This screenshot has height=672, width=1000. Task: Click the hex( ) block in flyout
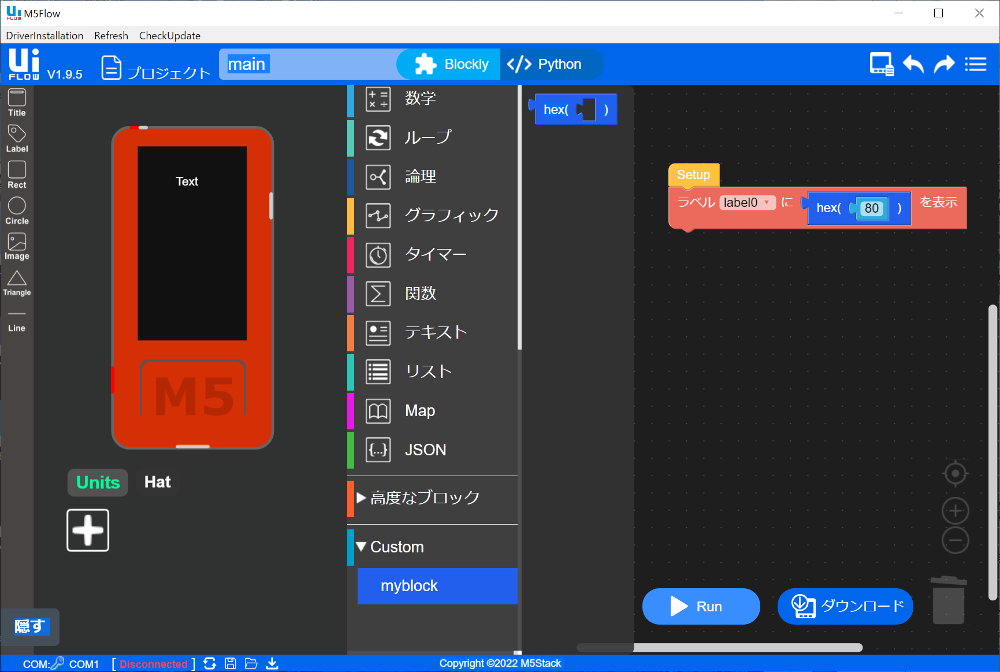click(x=573, y=109)
